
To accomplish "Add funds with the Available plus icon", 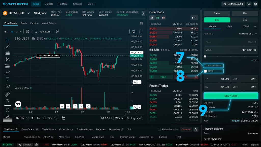I will coord(256,34).
